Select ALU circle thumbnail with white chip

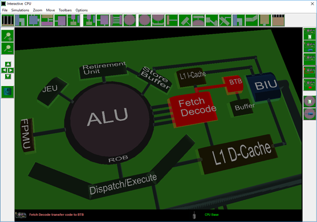(310, 101)
